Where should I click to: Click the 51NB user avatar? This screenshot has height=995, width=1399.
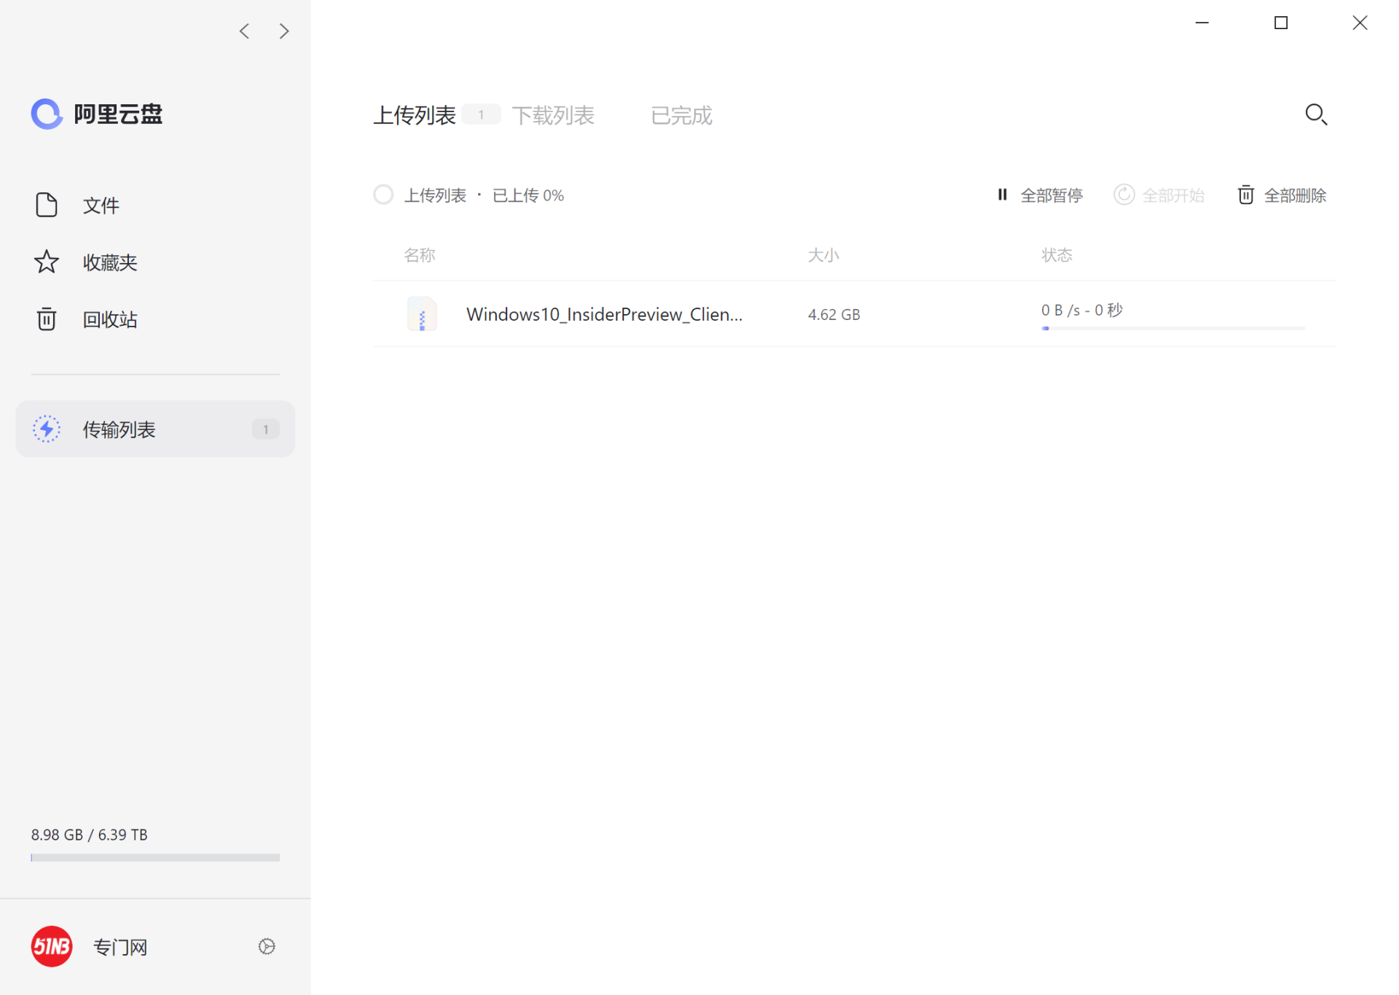pyautogui.click(x=52, y=946)
